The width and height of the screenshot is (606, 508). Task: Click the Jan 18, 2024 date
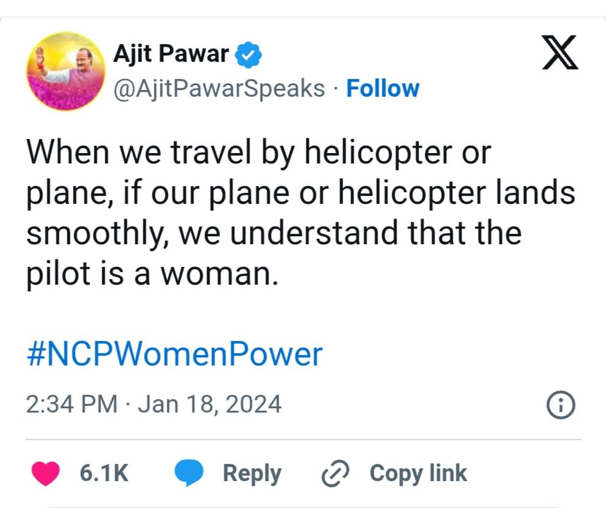210,405
